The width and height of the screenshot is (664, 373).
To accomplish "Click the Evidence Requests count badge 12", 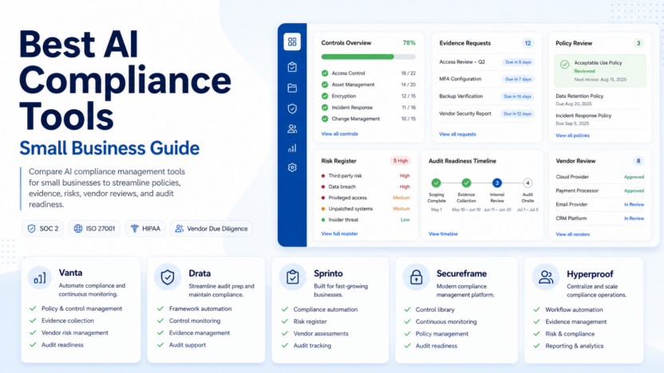I will [x=528, y=43].
